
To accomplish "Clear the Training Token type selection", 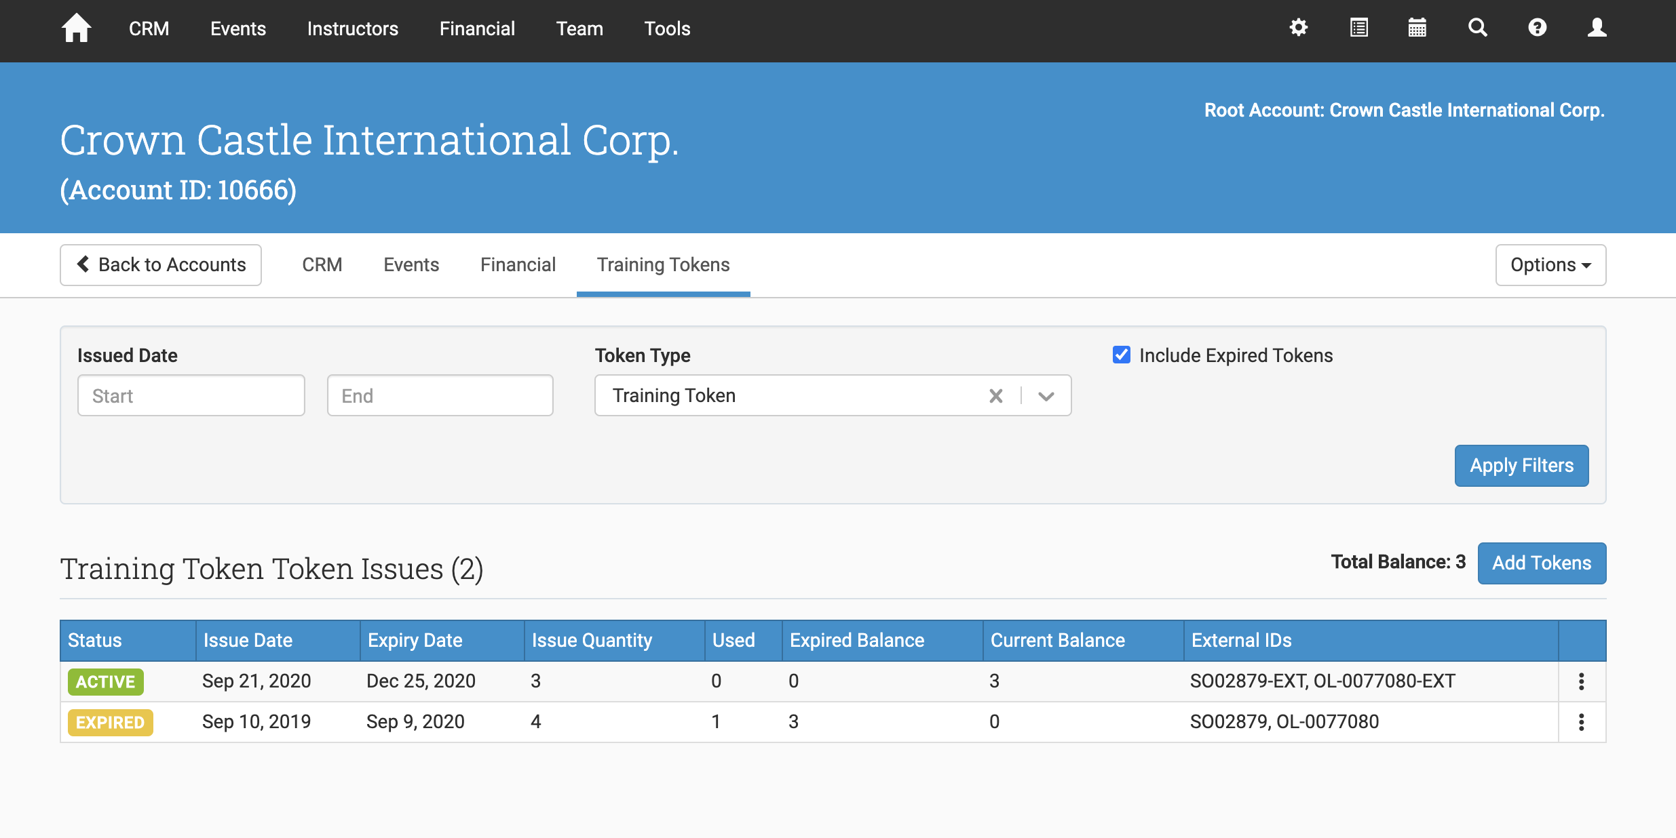I will [995, 396].
